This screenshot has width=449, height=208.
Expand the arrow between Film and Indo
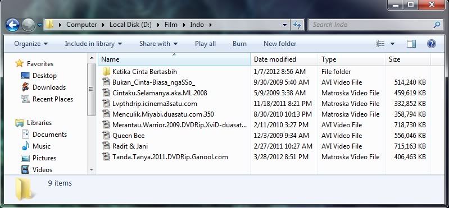click(184, 25)
